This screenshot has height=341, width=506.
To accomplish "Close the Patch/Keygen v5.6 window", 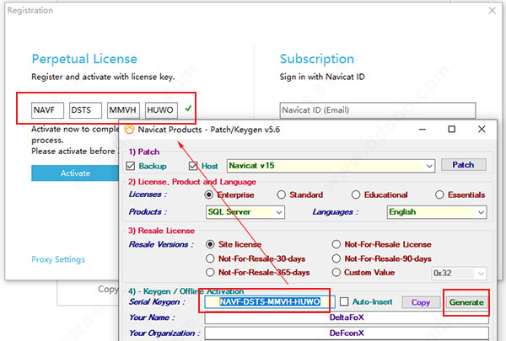I will click(x=482, y=130).
